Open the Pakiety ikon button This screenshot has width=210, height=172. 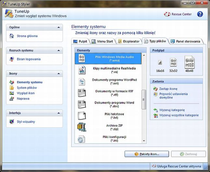pyautogui.click(x=147, y=154)
